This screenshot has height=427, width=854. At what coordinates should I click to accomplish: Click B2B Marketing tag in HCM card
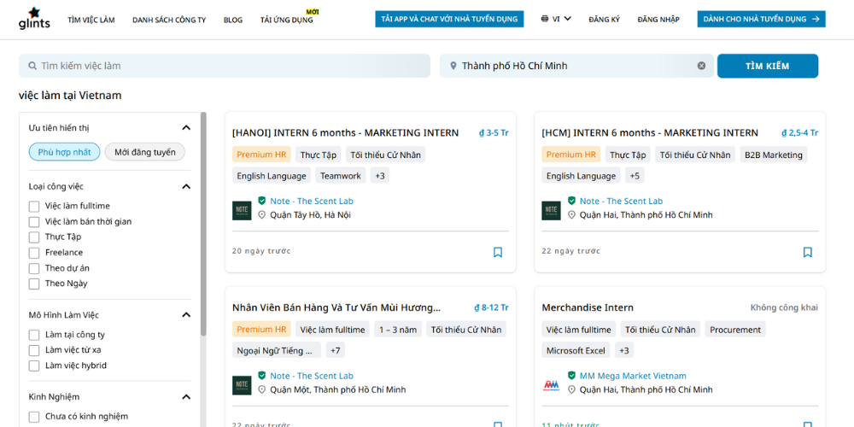coord(774,154)
